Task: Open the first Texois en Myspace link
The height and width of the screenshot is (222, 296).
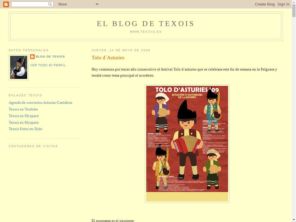Action: [24, 116]
